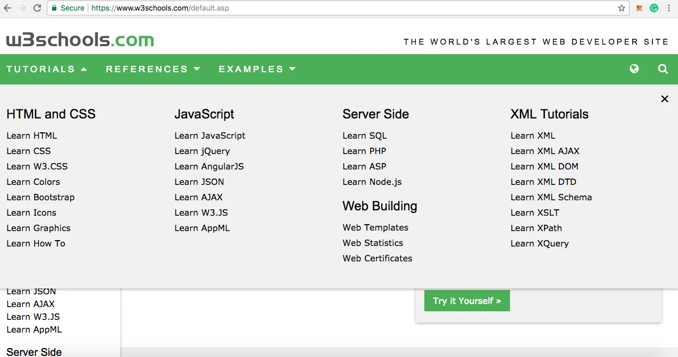Reload the page with refresh icon
Screen dimensions: 678x357
(x=37, y=8)
